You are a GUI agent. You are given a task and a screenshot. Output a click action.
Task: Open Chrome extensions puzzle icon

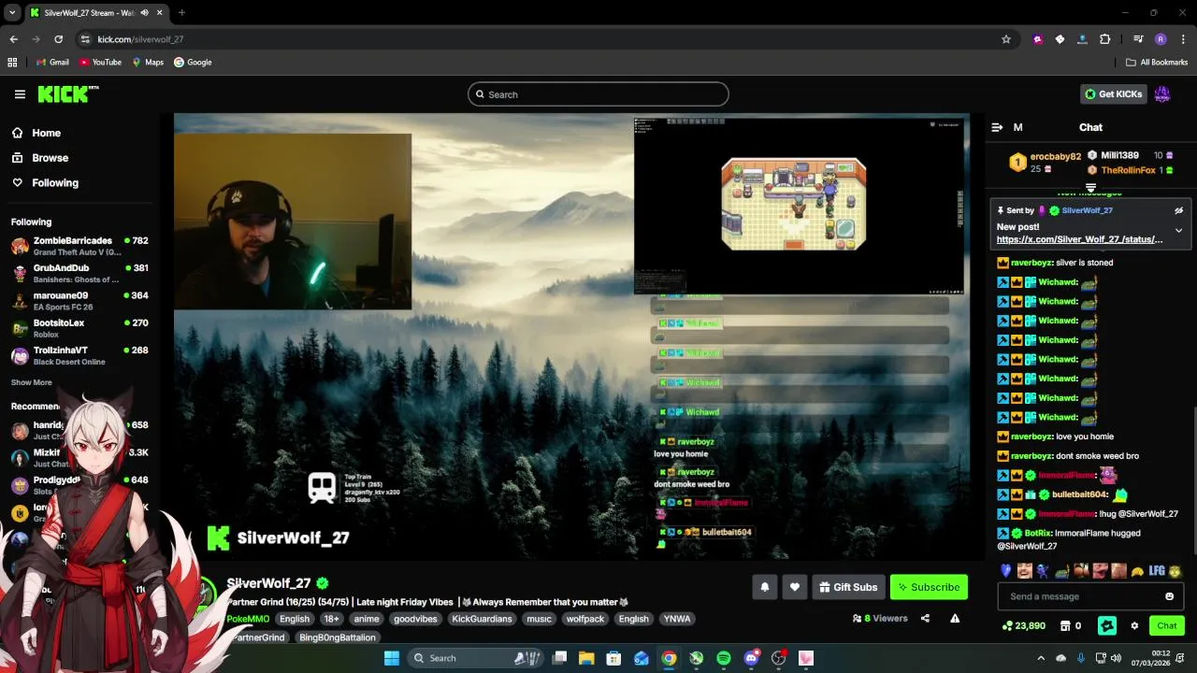point(1104,39)
